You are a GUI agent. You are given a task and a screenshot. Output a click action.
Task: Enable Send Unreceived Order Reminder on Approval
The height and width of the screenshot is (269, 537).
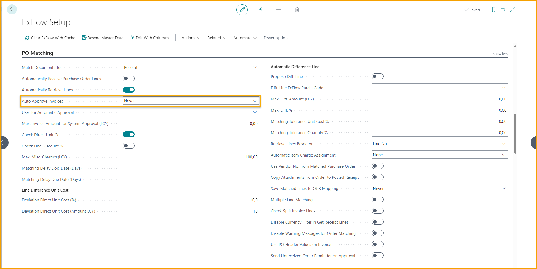tap(378, 255)
